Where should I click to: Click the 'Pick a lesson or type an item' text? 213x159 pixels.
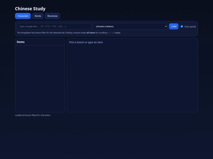86,42
